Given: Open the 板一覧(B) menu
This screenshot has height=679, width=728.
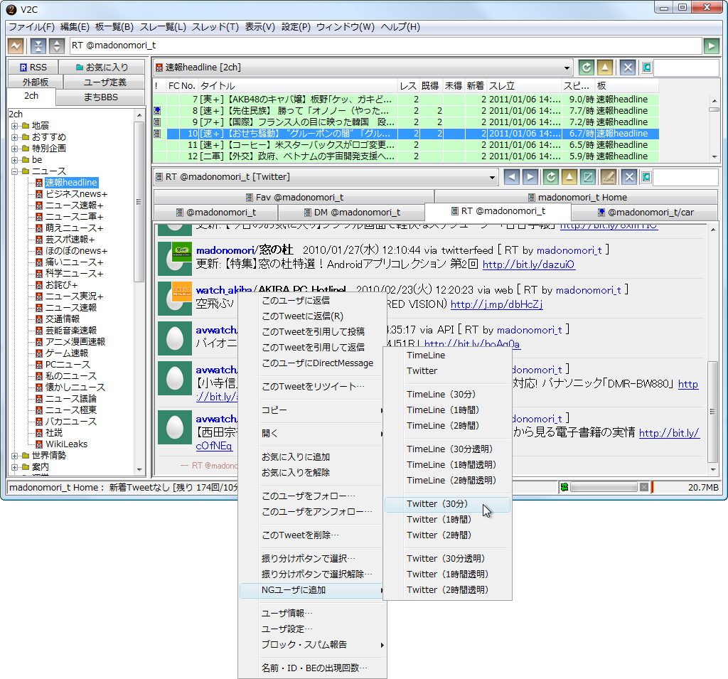Looking at the screenshot, I should 114,27.
